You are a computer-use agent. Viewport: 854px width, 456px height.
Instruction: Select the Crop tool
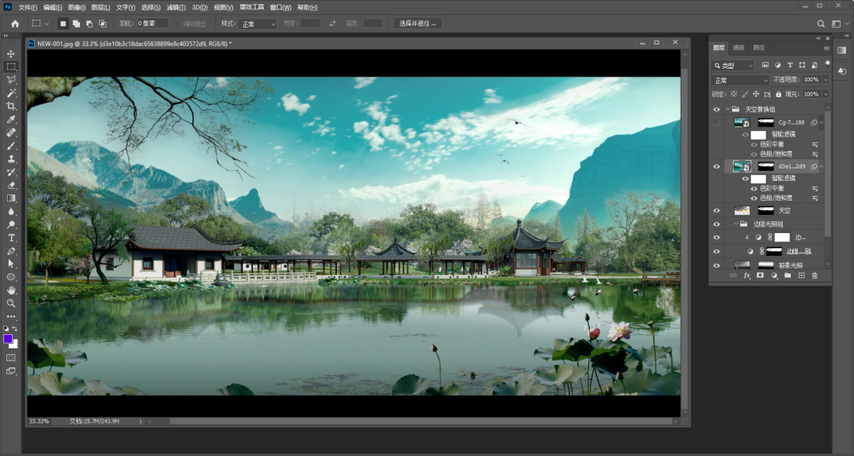tap(11, 107)
